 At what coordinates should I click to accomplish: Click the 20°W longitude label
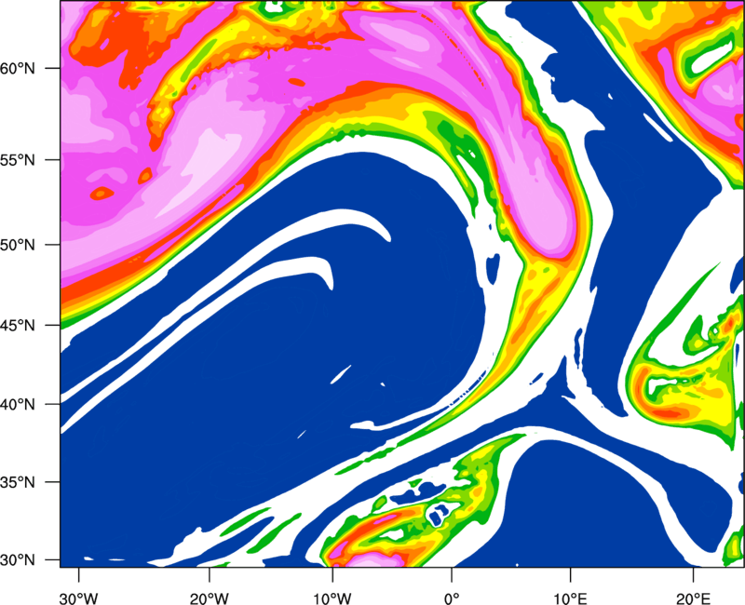209,598
